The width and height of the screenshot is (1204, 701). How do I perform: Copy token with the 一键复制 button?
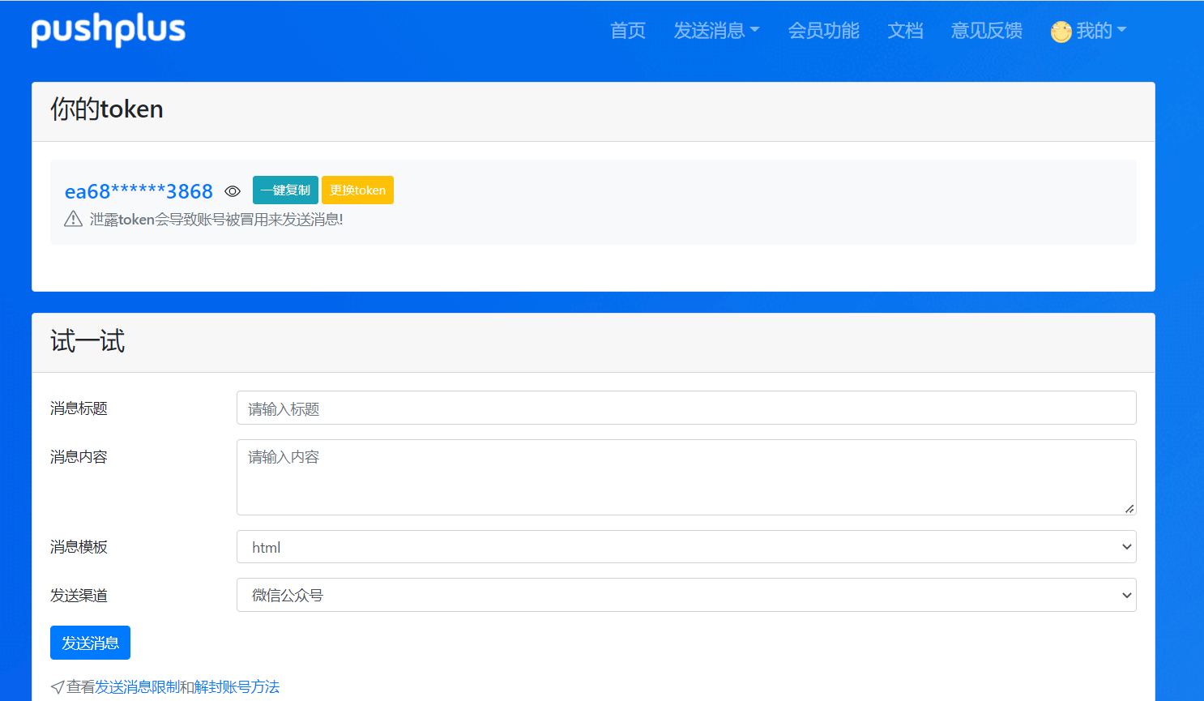click(285, 190)
